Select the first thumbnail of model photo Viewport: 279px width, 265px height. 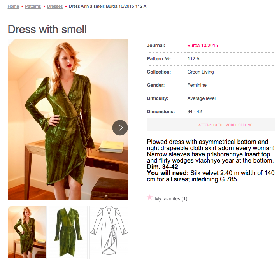tap(27, 232)
